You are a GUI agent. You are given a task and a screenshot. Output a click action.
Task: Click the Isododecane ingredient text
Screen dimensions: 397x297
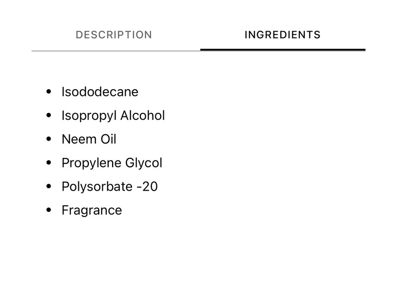pyautogui.click(x=100, y=92)
